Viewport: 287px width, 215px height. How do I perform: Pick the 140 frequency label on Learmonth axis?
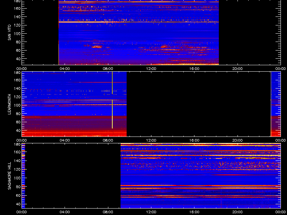18,89
